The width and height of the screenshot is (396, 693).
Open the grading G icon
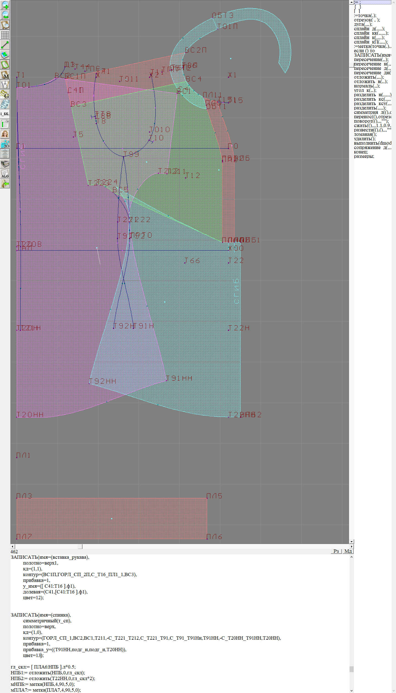[x=5, y=94]
